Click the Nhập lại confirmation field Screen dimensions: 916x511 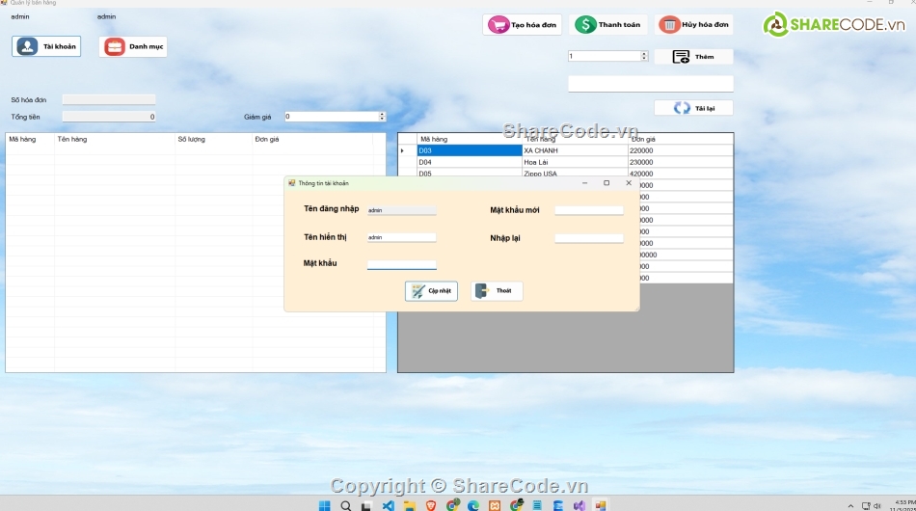[x=588, y=238]
